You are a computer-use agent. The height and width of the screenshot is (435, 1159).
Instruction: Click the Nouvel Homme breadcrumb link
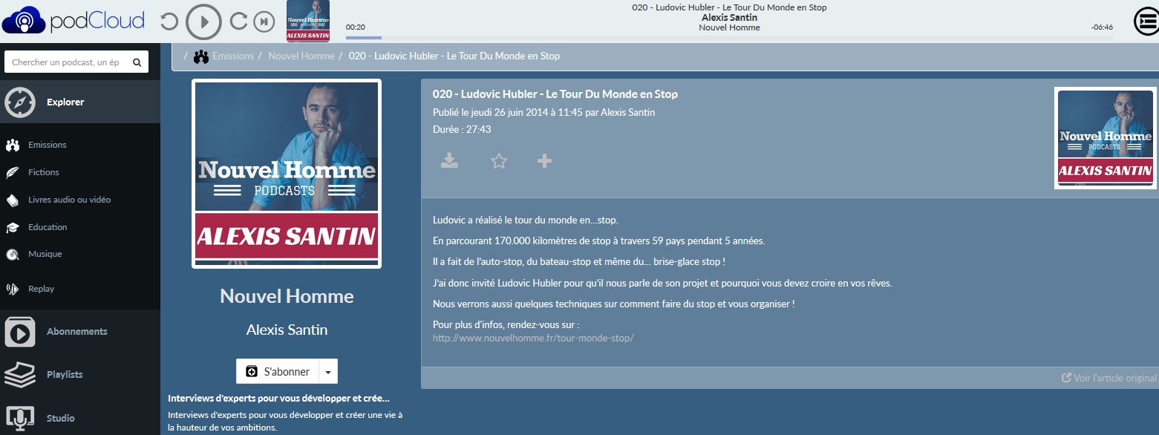tap(301, 56)
